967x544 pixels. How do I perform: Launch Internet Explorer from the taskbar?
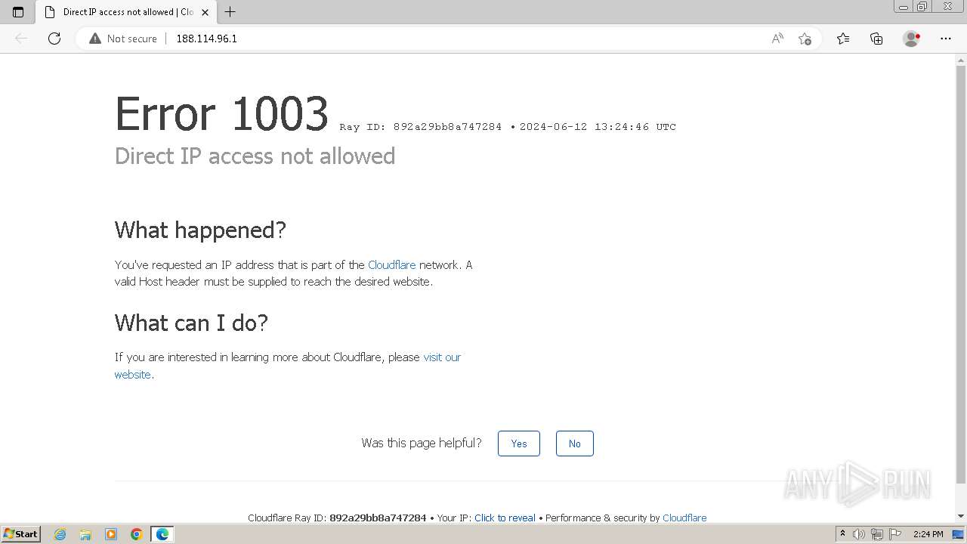pyautogui.click(x=60, y=534)
